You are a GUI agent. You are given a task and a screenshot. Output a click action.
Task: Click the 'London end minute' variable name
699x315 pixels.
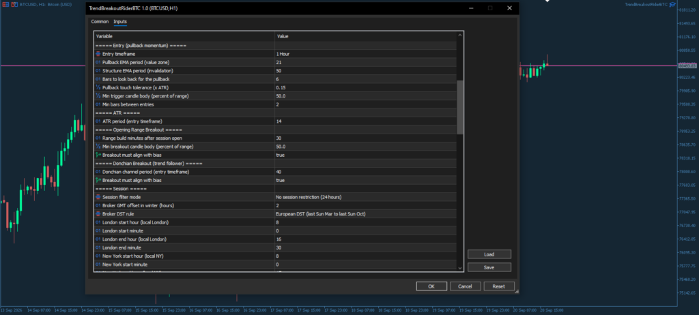tap(122, 247)
